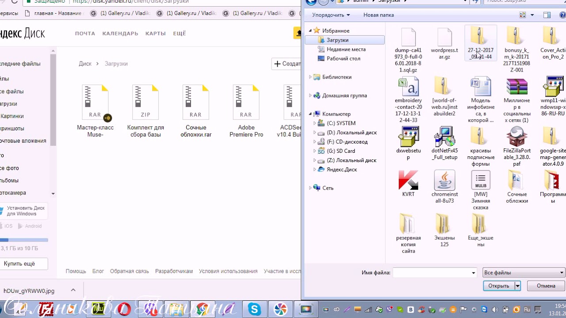Open Opera browser from taskbar
Screen dimensions: 566x318
coord(124,309)
